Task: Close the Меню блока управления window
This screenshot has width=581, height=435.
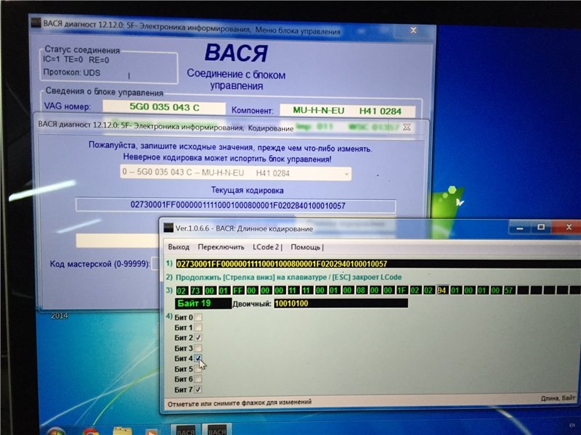Action: [x=413, y=30]
